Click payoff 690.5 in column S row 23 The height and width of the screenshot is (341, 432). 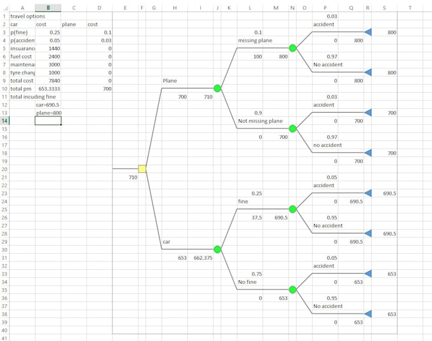point(389,193)
